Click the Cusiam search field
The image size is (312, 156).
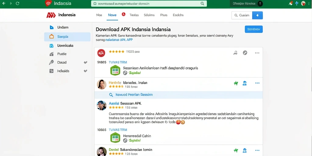tap(242, 15)
